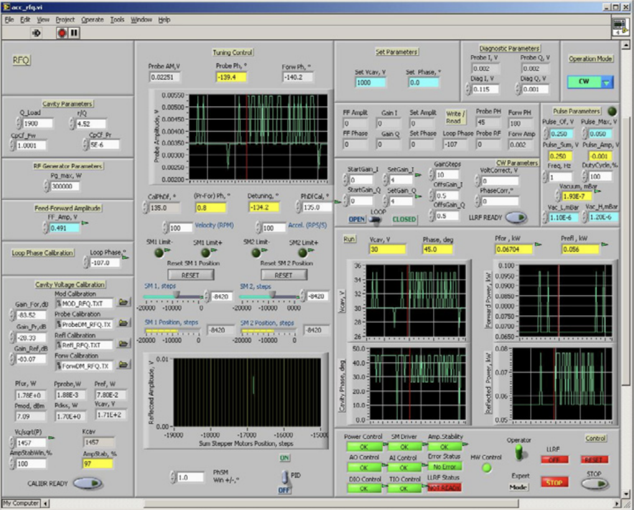Click the Set Vcav, V input field

tap(371, 83)
